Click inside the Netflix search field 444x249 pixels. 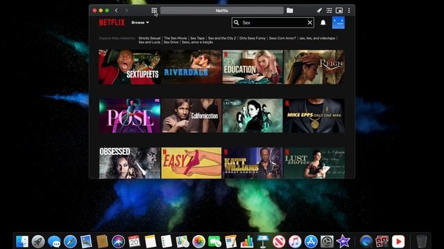pyautogui.click(x=273, y=23)
